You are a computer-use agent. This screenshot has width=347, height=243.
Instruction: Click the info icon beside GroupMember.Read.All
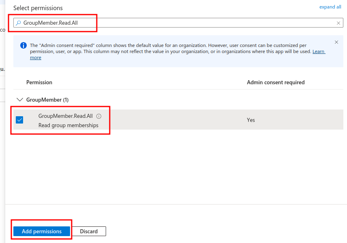[99, 116]
